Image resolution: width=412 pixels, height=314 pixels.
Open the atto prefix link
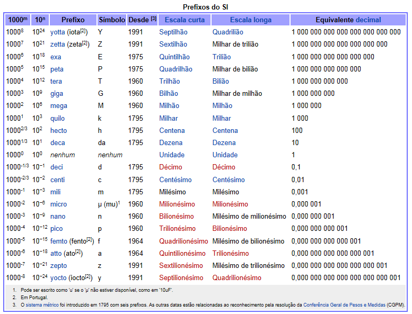point(56,254)
